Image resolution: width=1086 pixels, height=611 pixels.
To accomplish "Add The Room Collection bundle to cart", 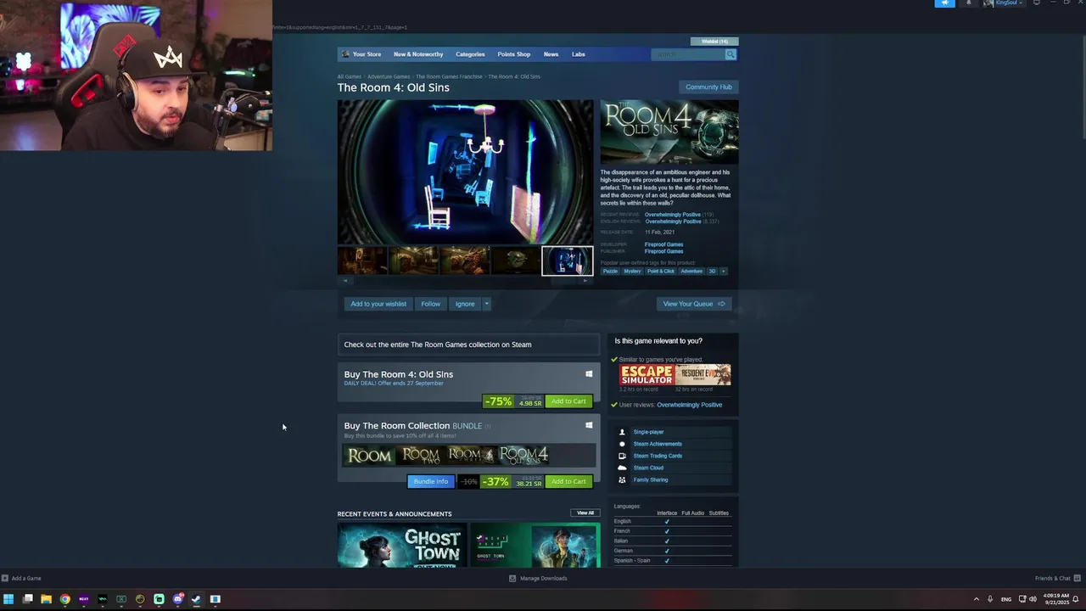I will (568, 481).
